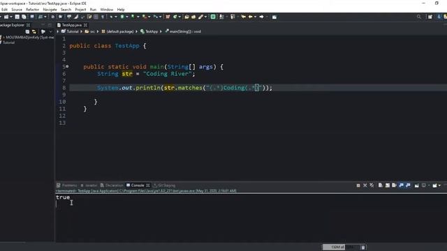Select the Tutorial project in Package Explorer

[x=8, y=43]
